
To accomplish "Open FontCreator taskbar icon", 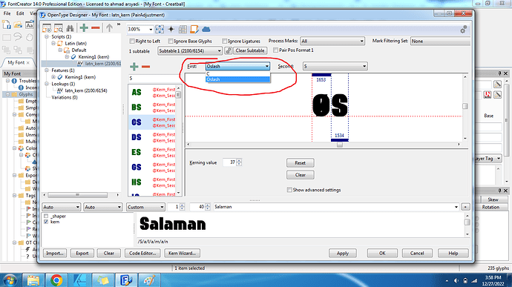I will coord(125,280).
